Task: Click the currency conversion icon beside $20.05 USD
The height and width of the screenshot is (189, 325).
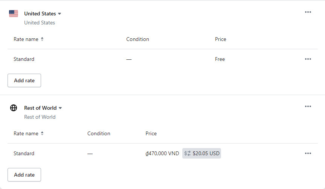Action: pos(188,153)
